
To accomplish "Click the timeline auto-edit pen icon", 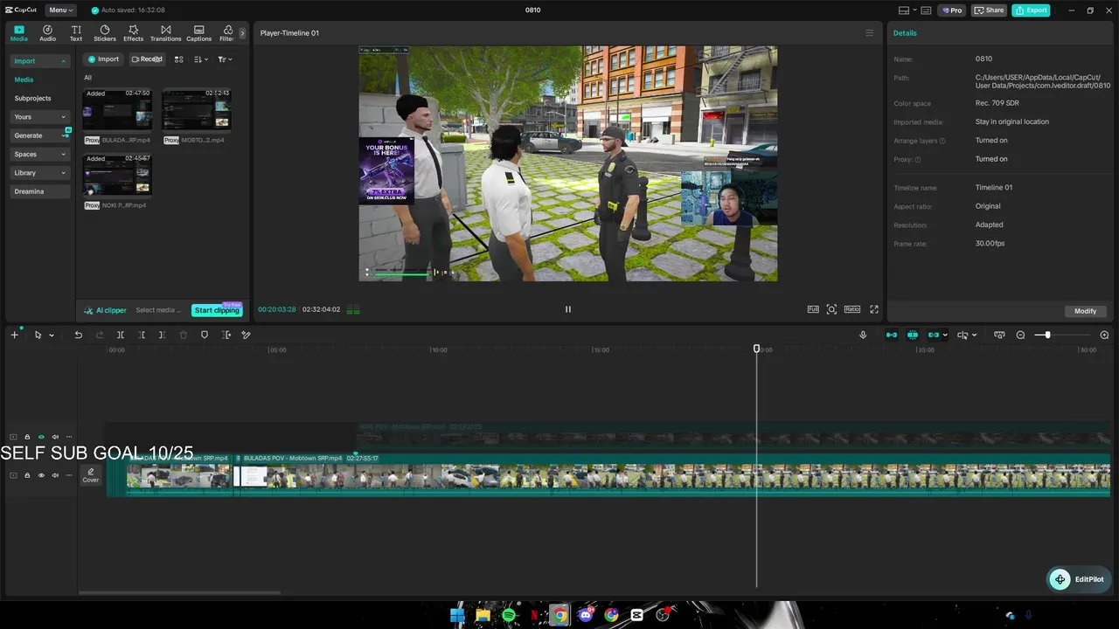I will pyautogui.click(x=247, y=335).
